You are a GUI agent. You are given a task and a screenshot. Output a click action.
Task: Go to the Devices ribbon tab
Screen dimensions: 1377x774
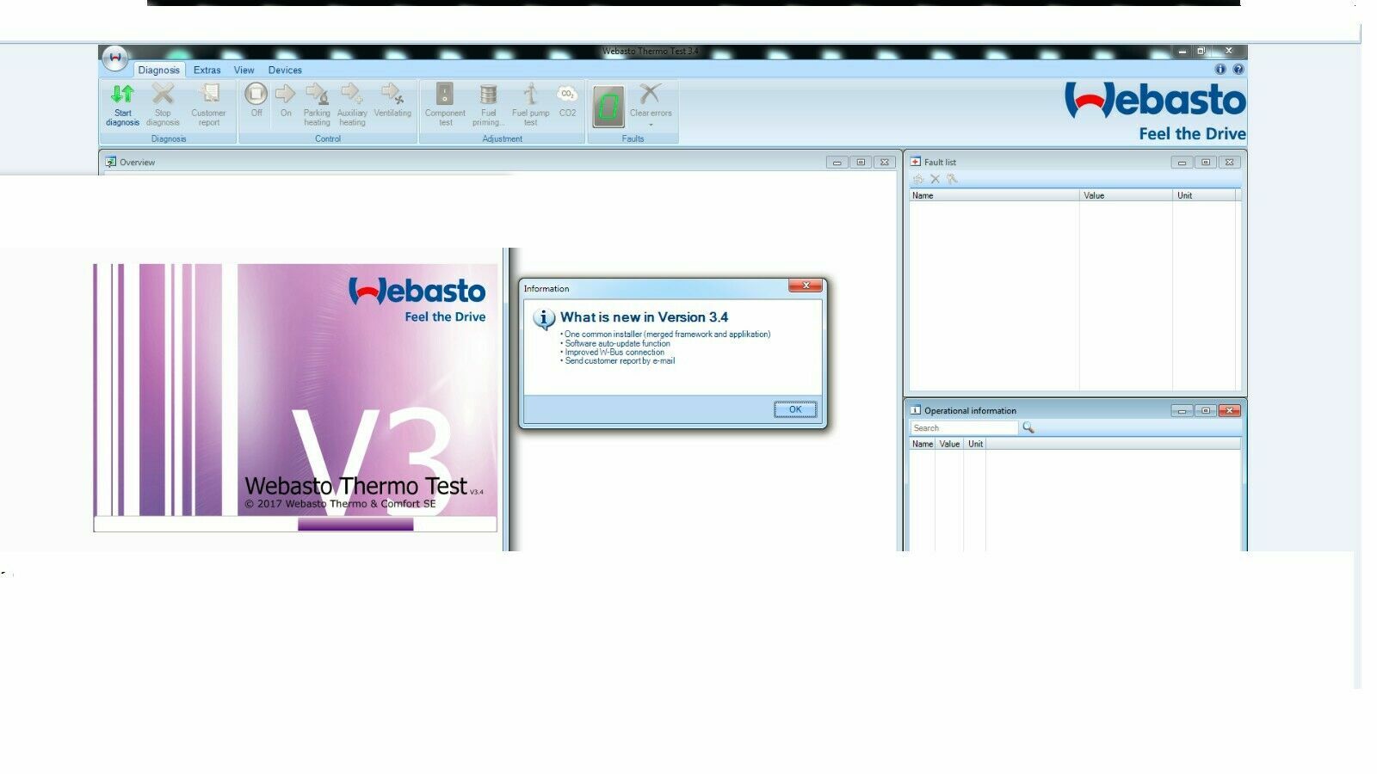[285, 70]
